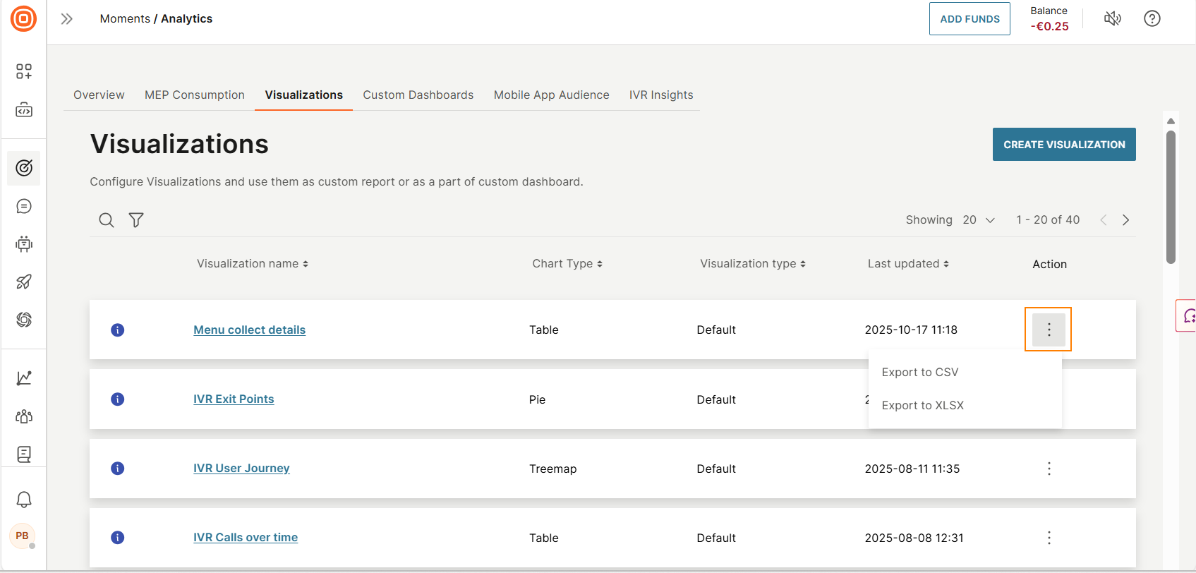Click info icon for IVR Exit Points
The image size is (1196, 573).
[118, 399]
